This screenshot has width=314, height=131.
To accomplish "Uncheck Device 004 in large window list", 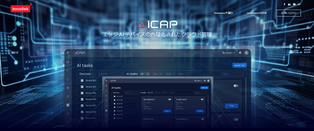I will 82,93.
